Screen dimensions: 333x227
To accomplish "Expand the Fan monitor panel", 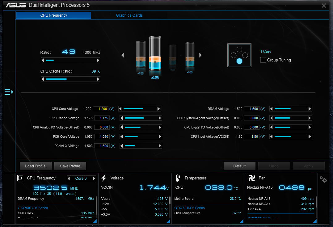I will pos(315,221).
